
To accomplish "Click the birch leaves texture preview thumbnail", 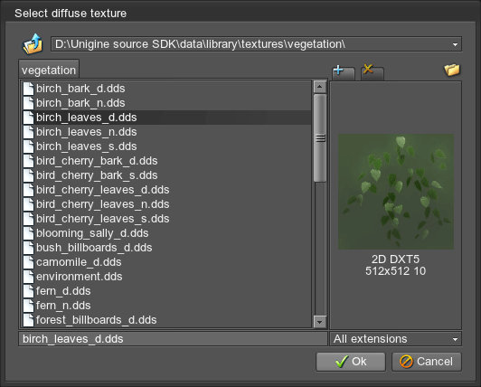I will (x=396, y=192).
